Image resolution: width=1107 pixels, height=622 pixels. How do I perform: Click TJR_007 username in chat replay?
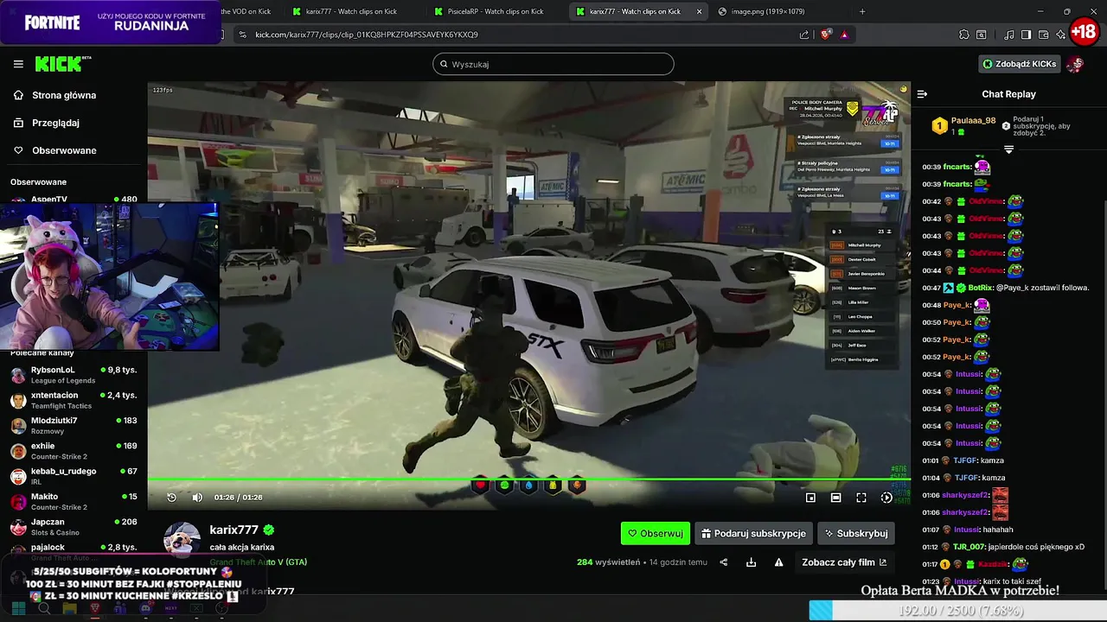click(969, 547)
